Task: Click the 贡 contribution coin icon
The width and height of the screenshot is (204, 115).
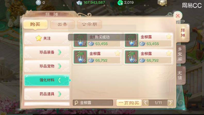Action: (38, 3)
